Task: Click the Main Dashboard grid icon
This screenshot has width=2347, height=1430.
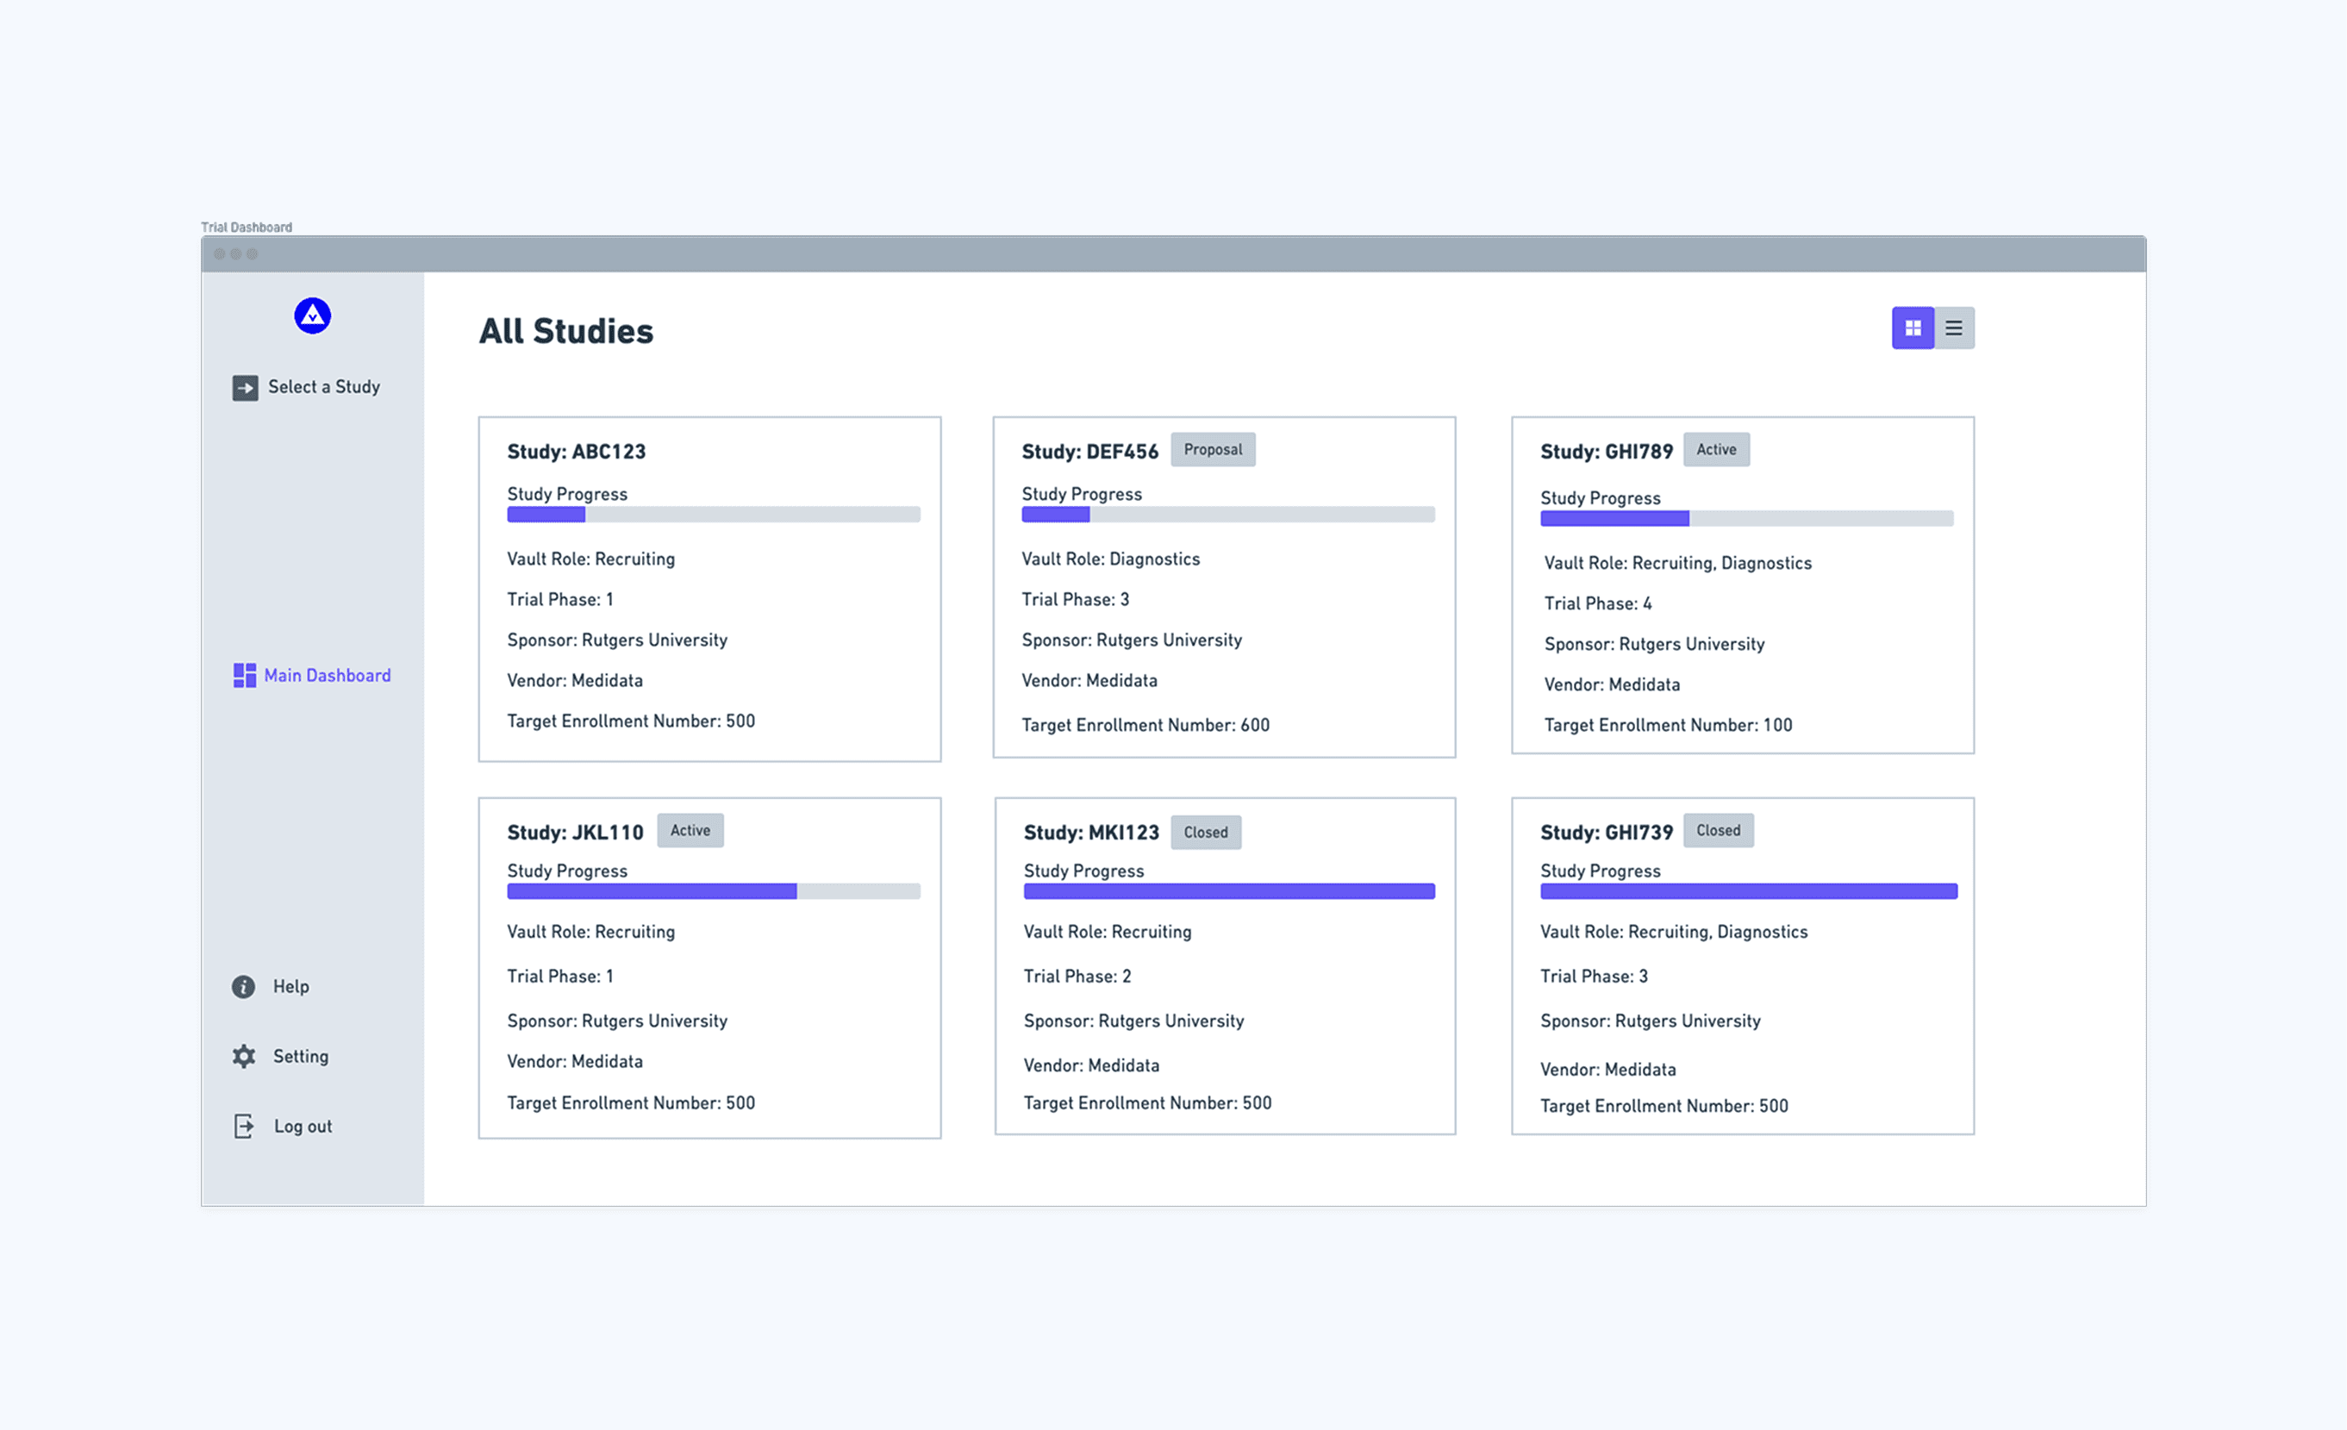Action: click(245, 677)
